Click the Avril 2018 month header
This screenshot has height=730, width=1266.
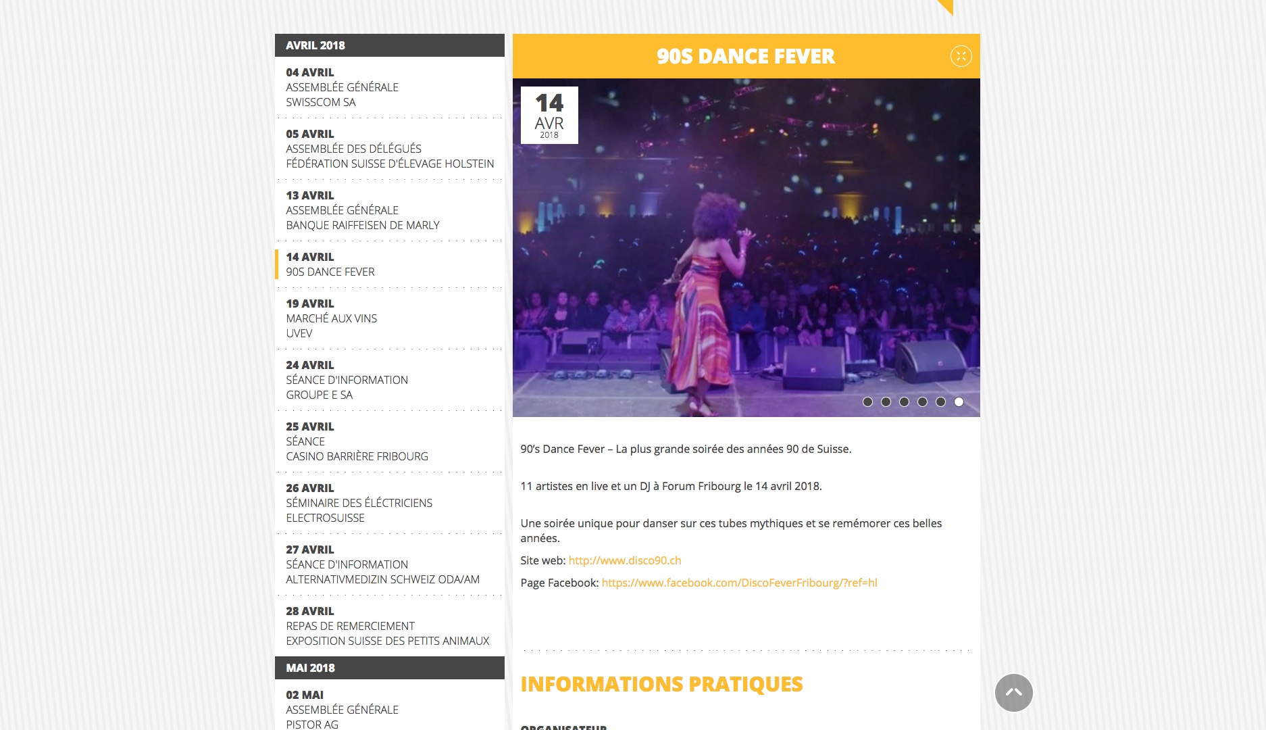pos(390,45)
